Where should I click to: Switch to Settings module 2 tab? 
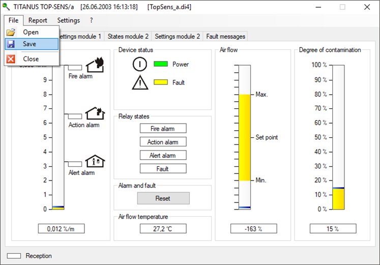pos(177,36)
